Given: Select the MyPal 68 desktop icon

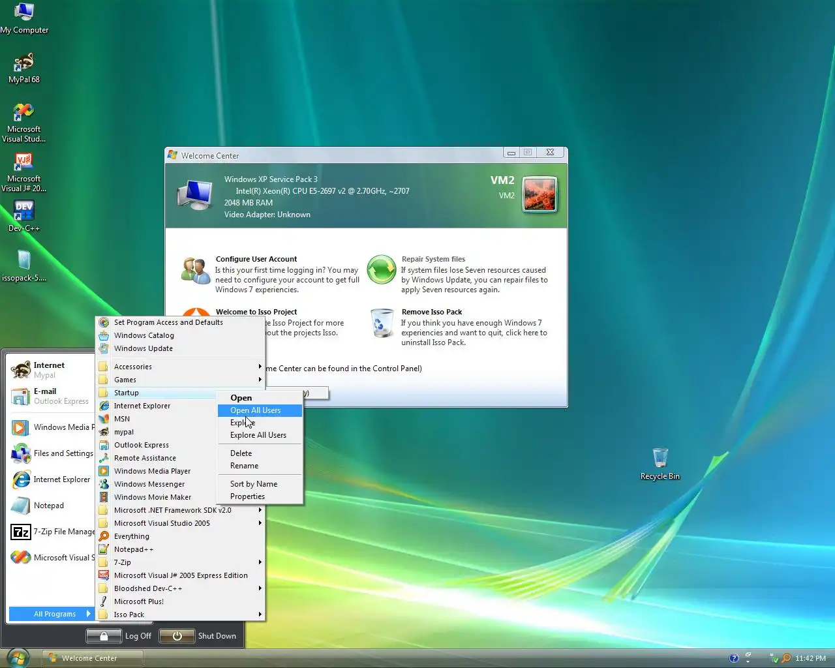Looking at the screenshot, I should click(x=24, y=68).
